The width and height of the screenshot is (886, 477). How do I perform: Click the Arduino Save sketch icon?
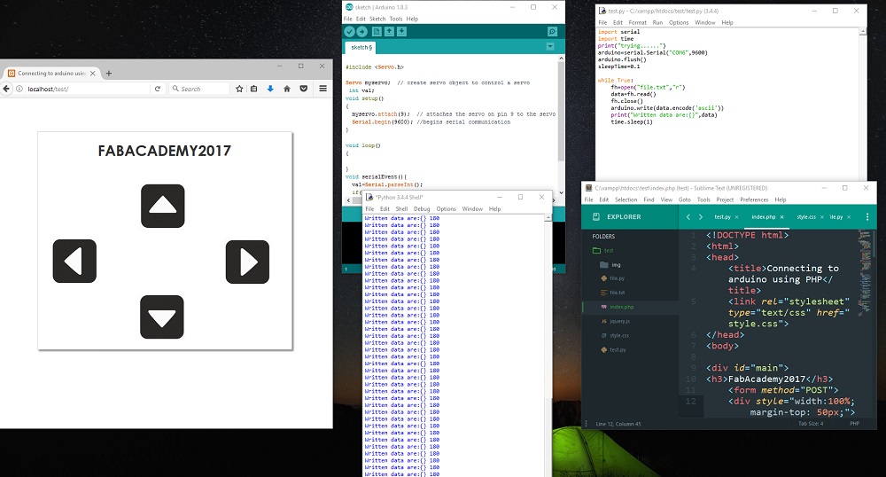coord(401,32)
